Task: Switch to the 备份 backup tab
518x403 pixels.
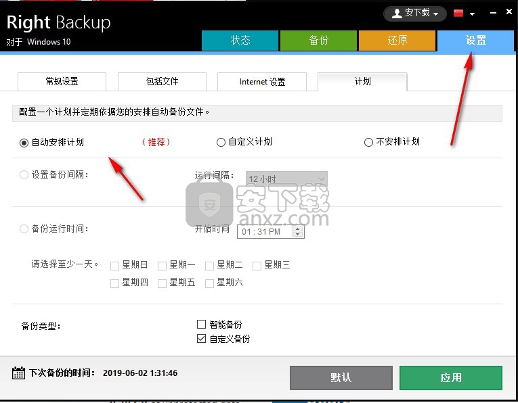Action: [318, 41]
